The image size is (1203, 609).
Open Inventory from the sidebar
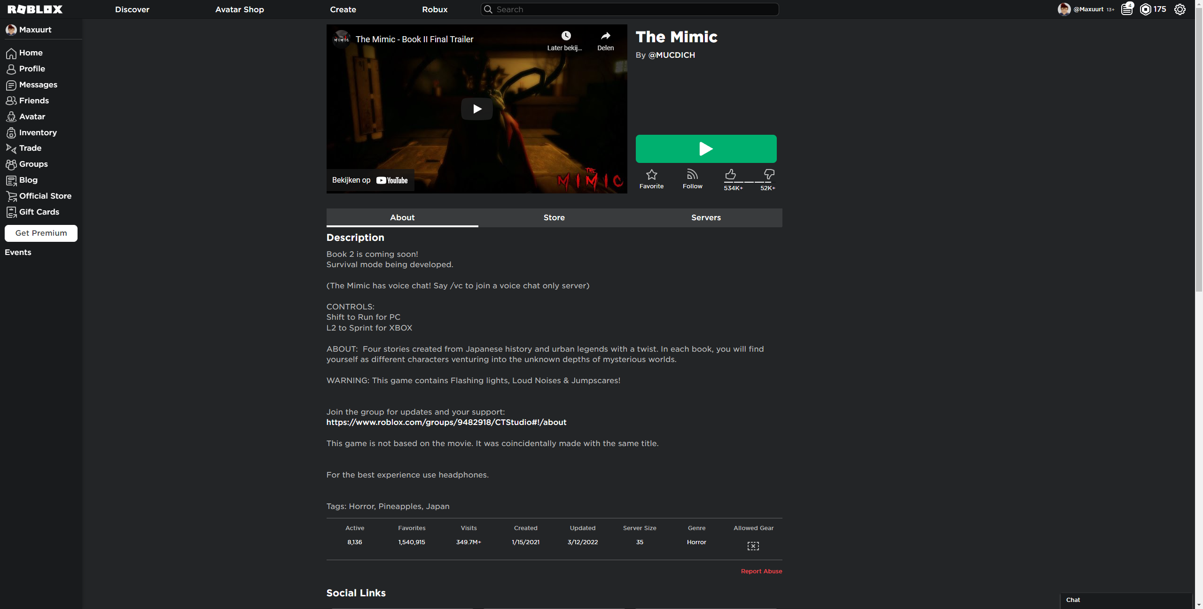38,132
